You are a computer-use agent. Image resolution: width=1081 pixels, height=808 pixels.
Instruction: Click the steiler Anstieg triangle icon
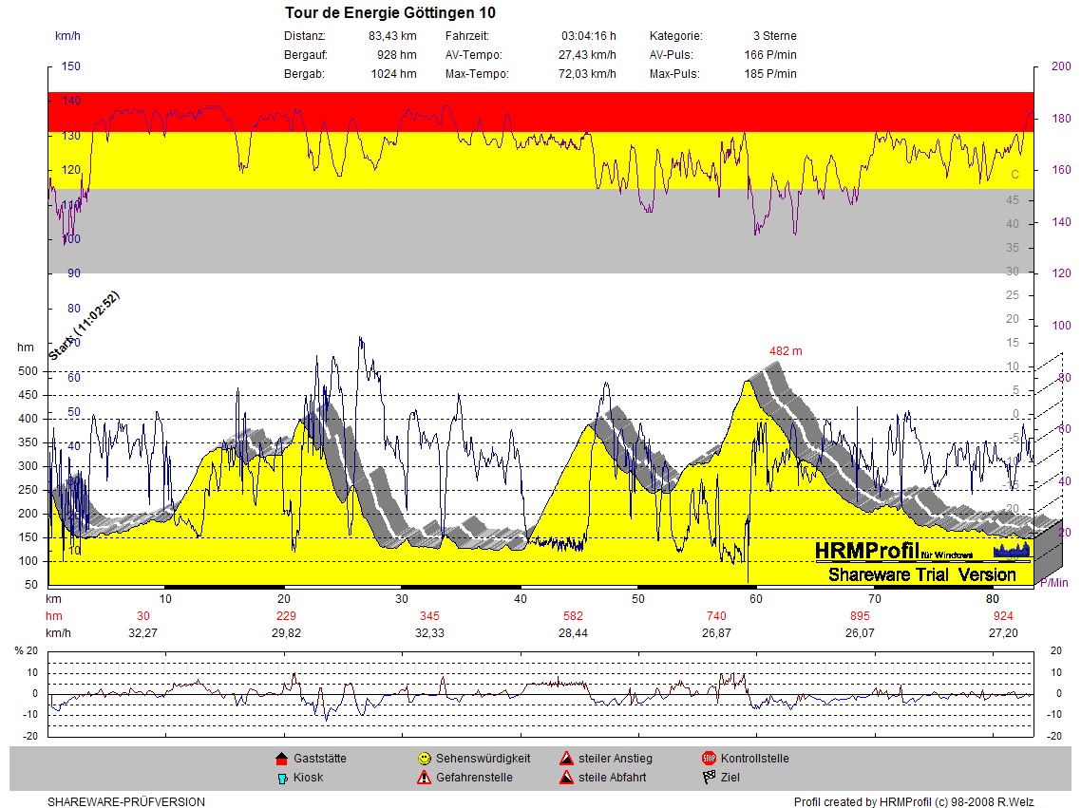pos(566,759)
